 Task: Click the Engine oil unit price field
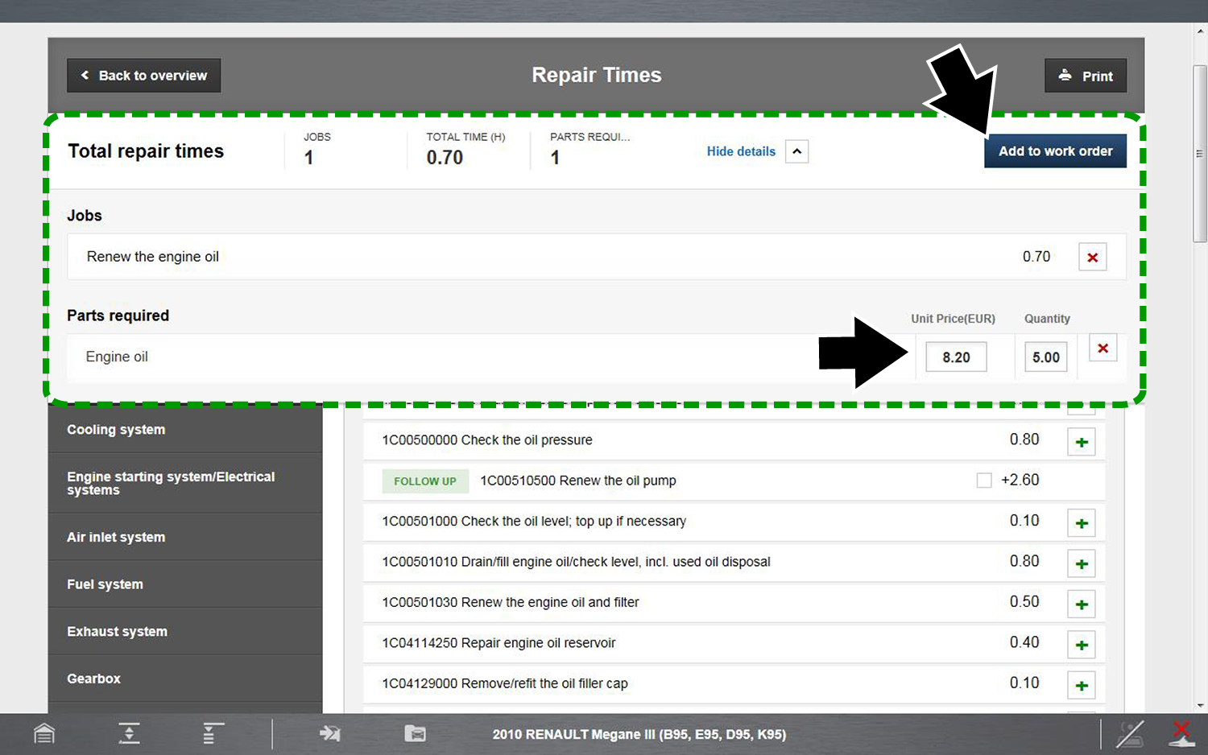[955, 357]
